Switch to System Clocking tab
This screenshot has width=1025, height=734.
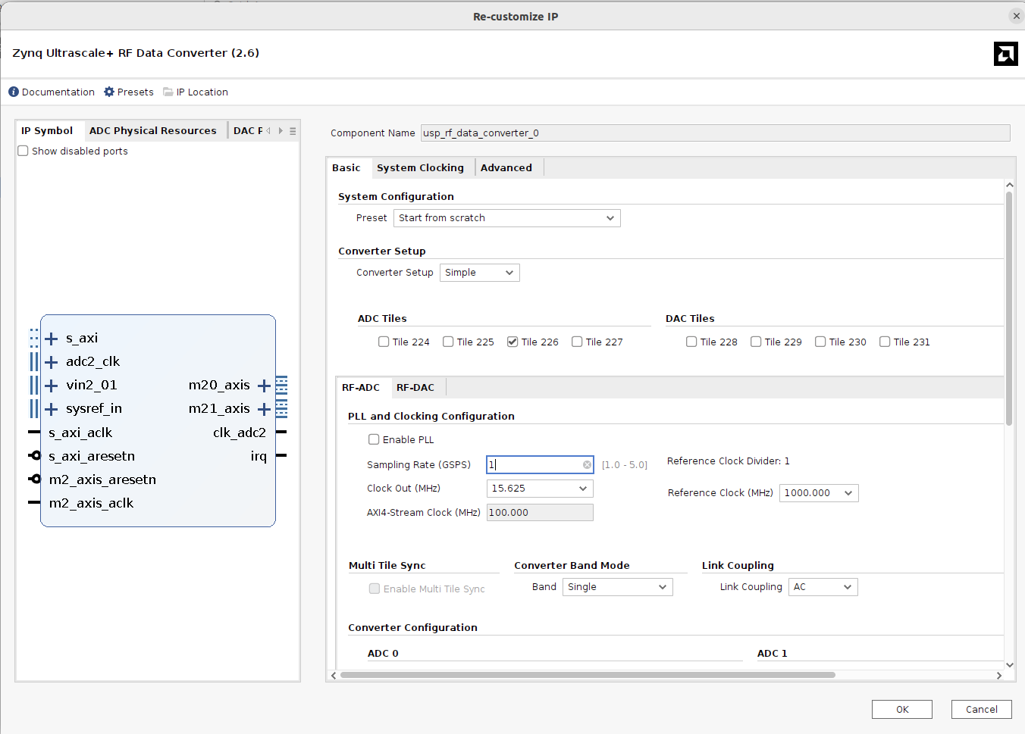point(420,168)
